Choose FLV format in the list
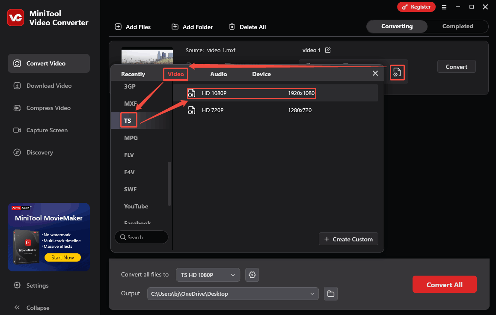This screenshot has width=496, height=315. click(x=129, y=155)
